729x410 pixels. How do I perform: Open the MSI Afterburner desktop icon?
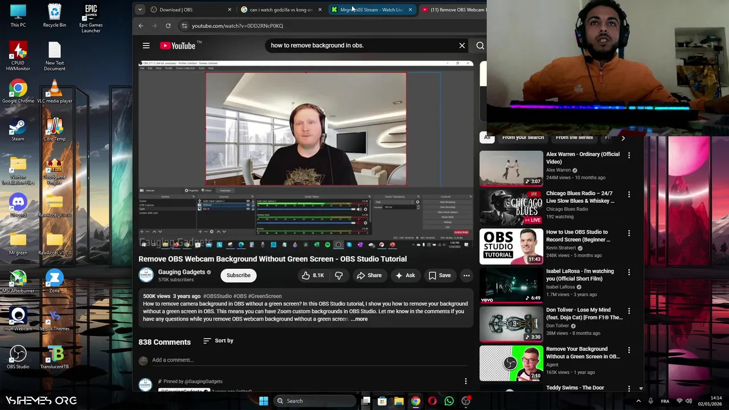[x=18, y=282]
